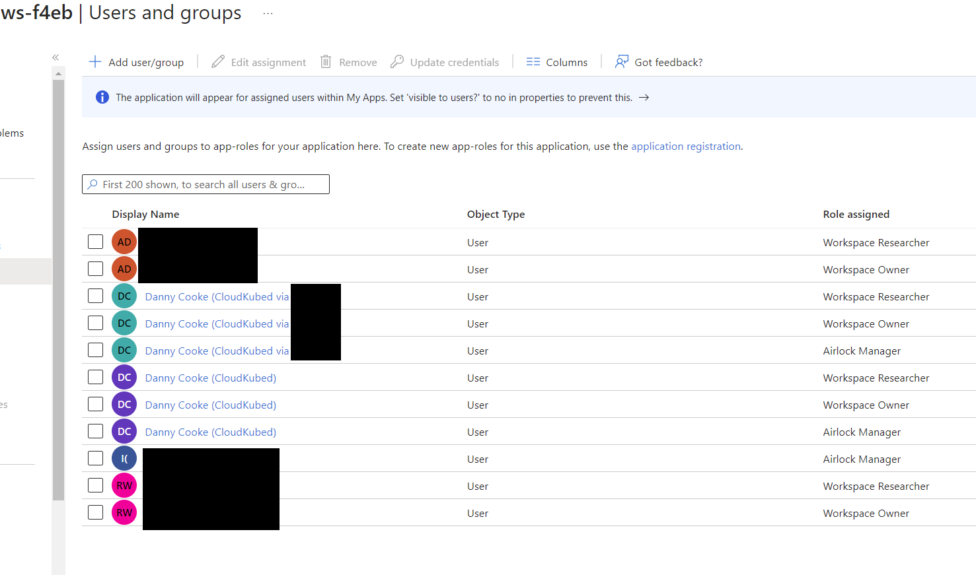Open the Columns settings icon
Screen dimensions: 976x575
click(533, 61)
